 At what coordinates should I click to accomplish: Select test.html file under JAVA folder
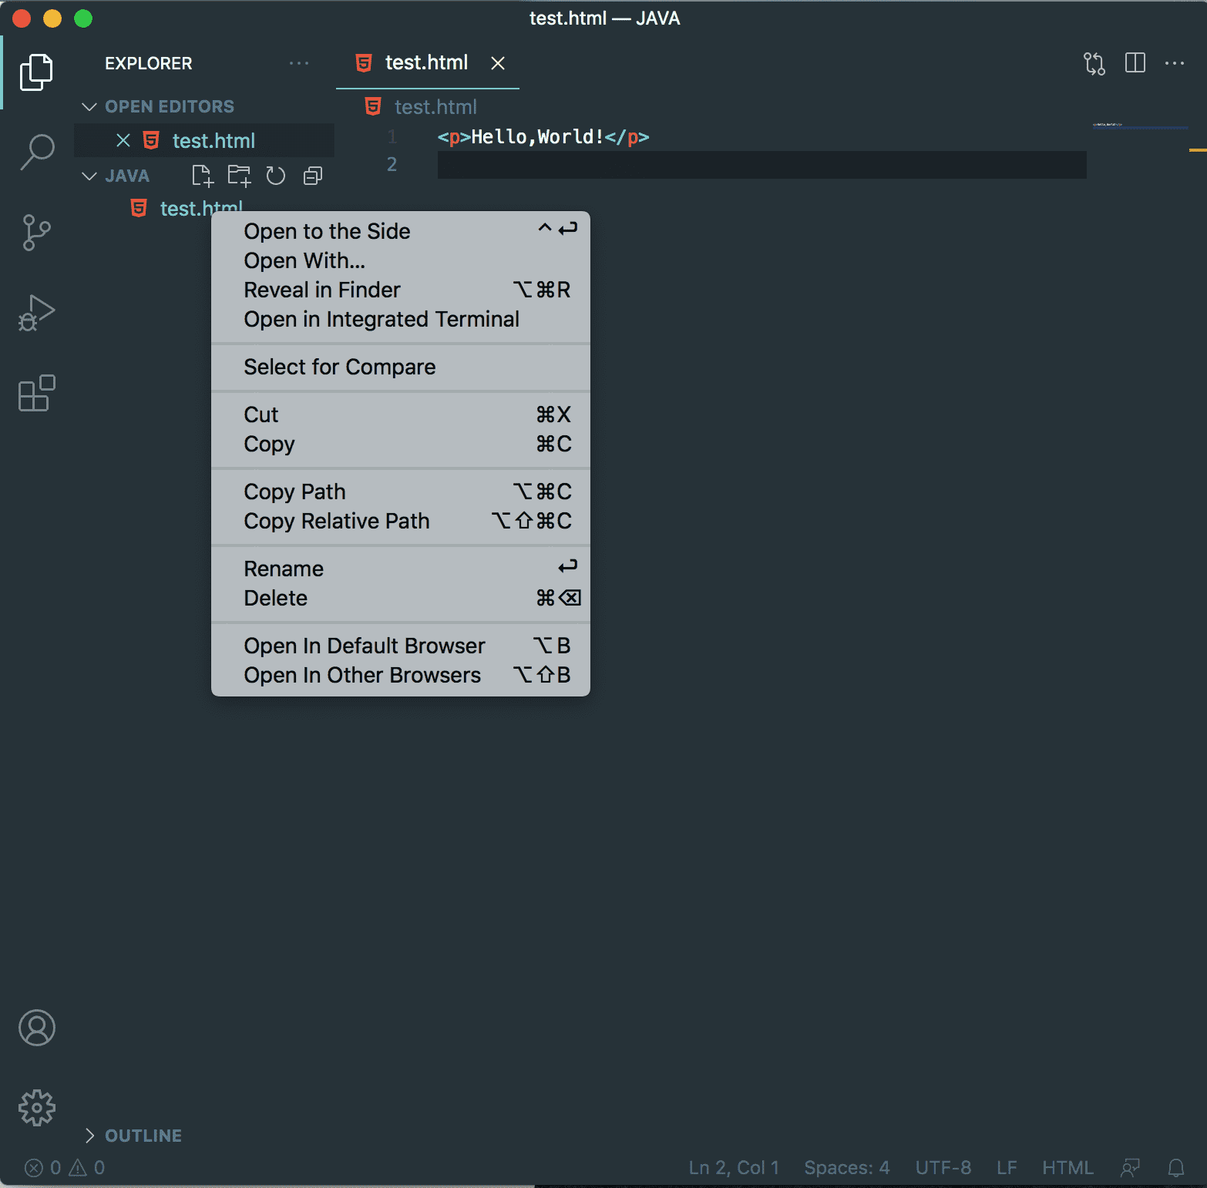[x=185, y=208]
